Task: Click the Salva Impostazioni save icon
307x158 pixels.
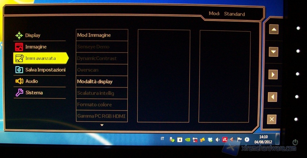Action: click(19, 70)
